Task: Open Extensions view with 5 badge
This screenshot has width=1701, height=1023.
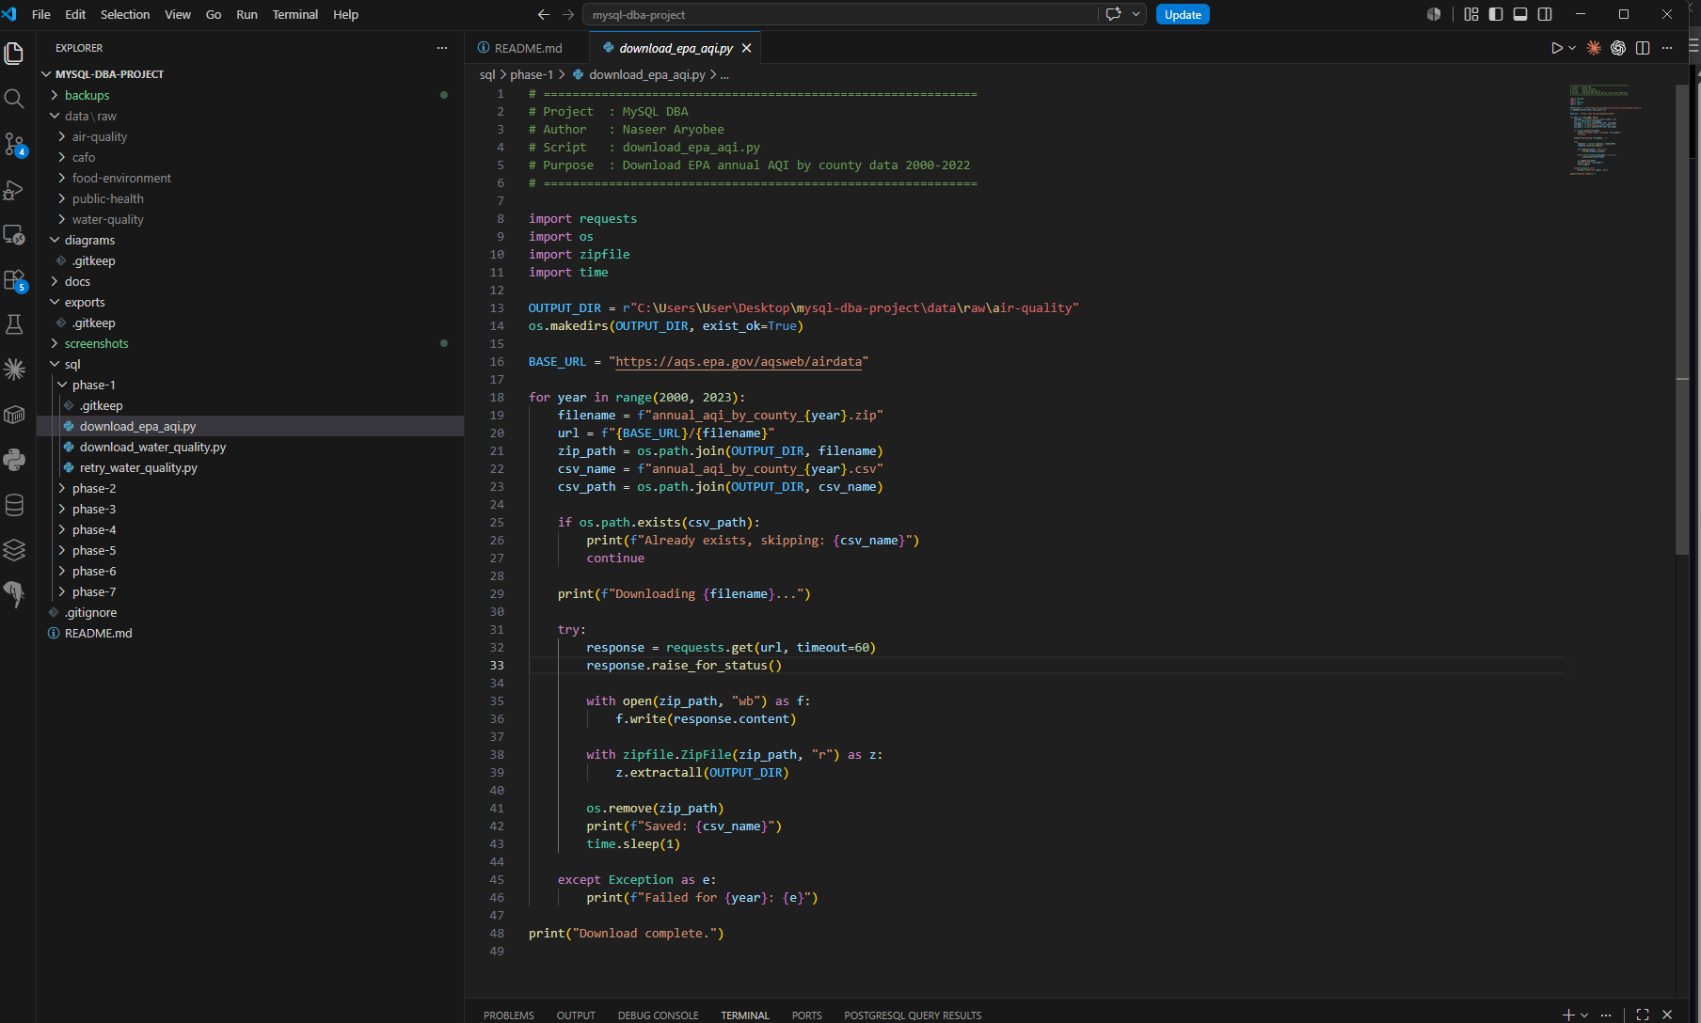Action: coord(14,279)
